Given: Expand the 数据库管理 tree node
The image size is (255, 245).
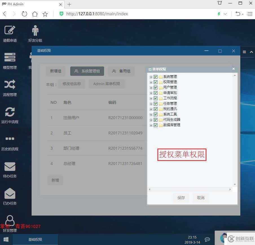Looking at the screenshot, I should pyautogui.click(x=151, y=125).
